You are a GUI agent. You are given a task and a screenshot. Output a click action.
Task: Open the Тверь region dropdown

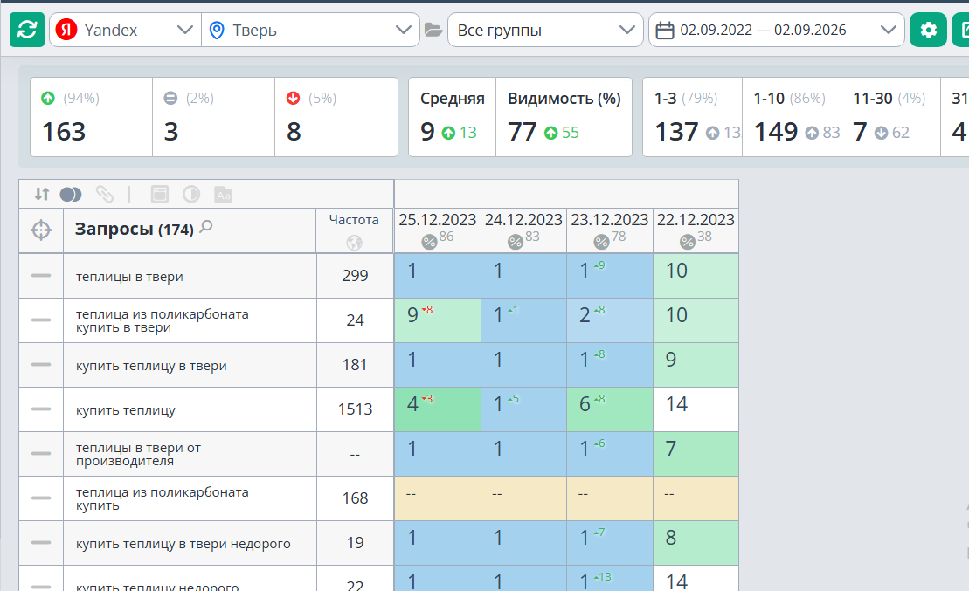tap(310, 30)
